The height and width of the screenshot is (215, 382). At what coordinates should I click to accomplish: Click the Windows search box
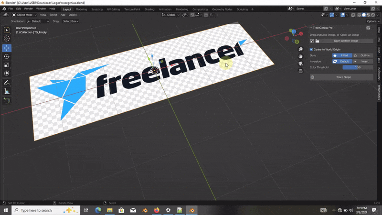pos(46,210)
